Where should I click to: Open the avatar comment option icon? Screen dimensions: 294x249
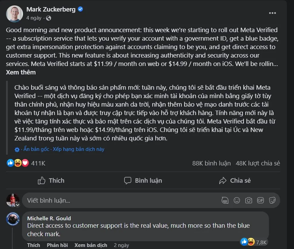pyautogui.click(x=225, y=200)
